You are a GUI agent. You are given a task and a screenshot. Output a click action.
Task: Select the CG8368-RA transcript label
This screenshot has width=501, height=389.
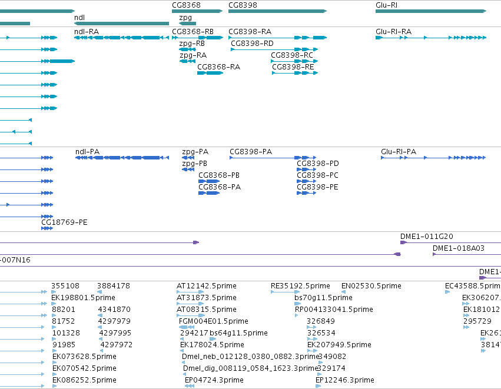pyautogui.click(x=218, y=67)
